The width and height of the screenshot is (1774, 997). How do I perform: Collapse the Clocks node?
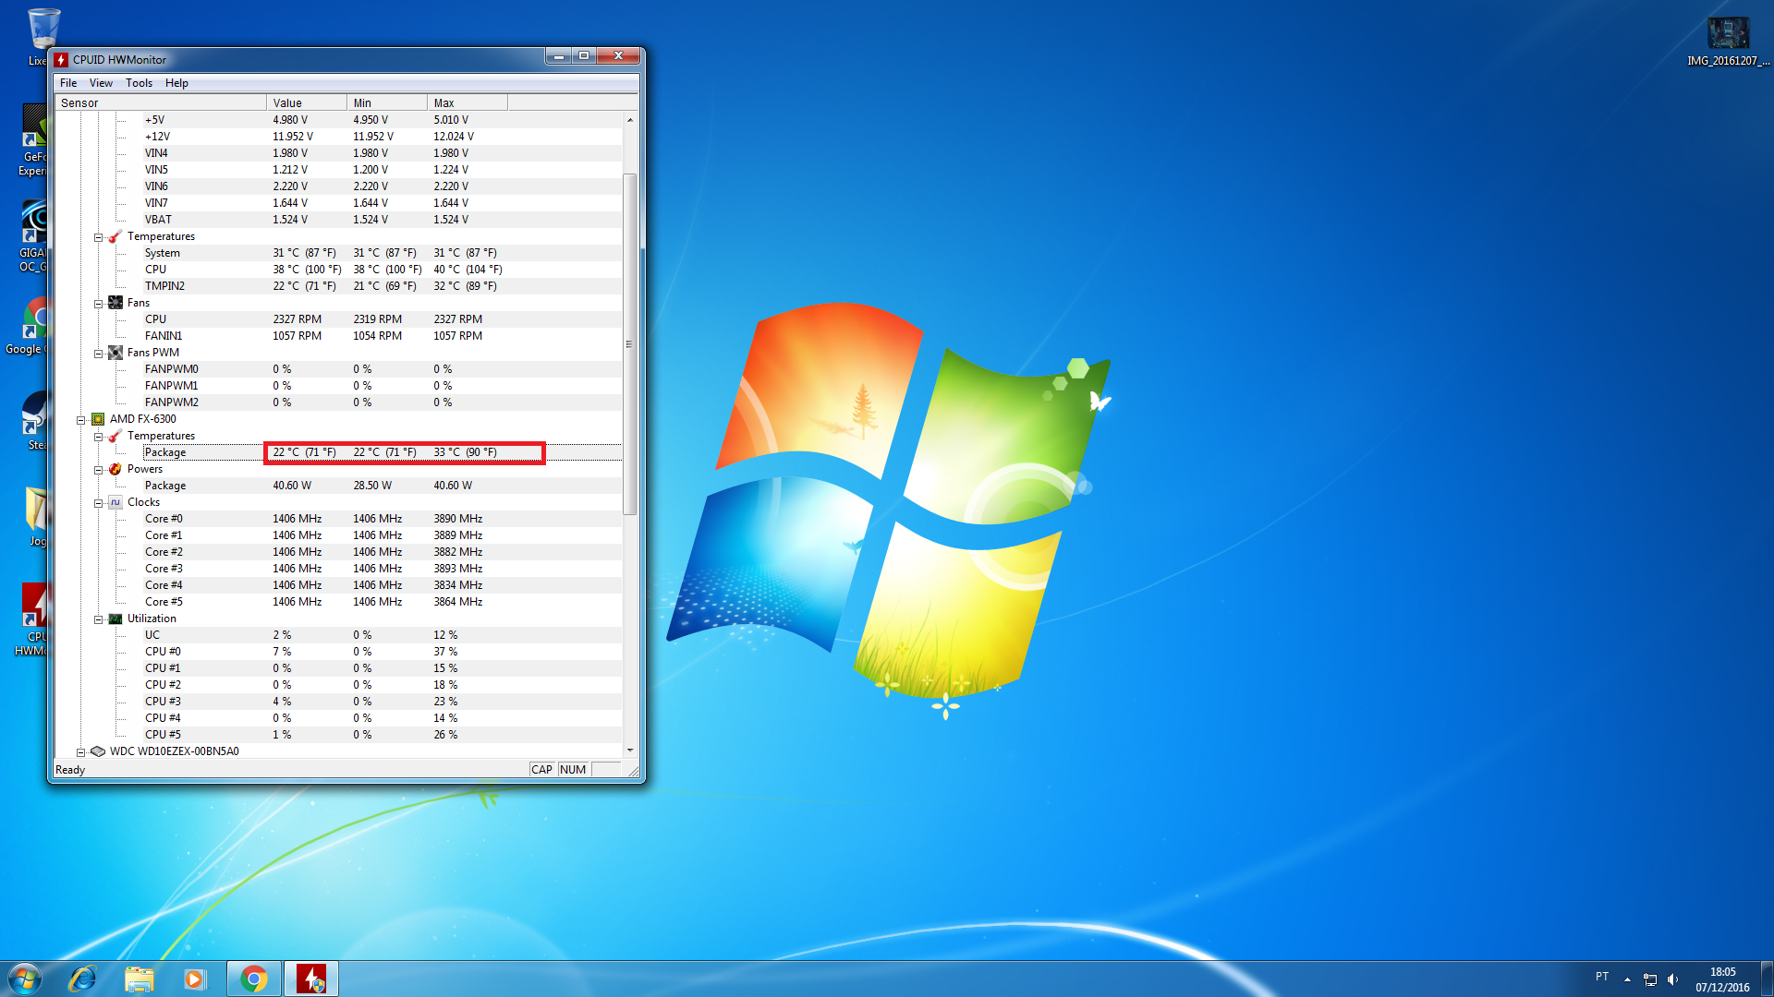(x=98, y=503)
